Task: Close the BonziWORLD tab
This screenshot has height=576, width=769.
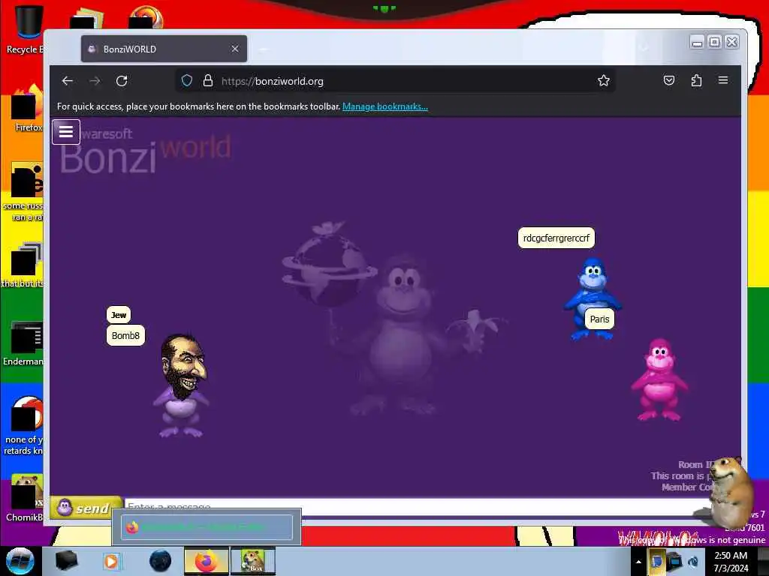Action: pos(235,49)
